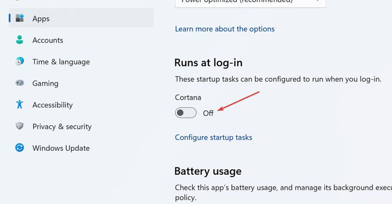Click the Apps icon in sidebar

(x=20, y=18)
